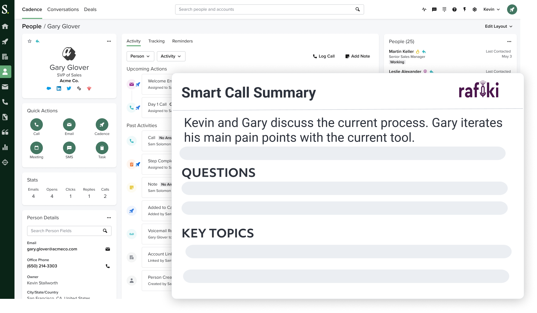537x313 pixels.
Task: Expand the Edit Layout dropdown
Action: tap(499, 26)
